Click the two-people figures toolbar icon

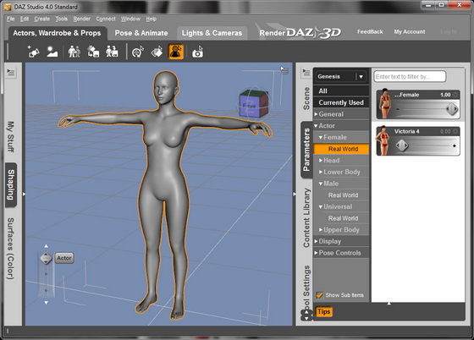coord(74,52)
